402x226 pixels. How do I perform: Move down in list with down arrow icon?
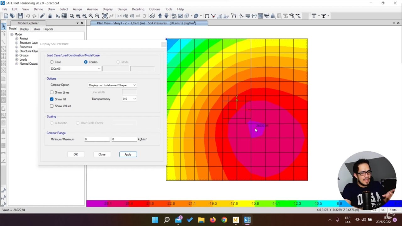(166, 16)
